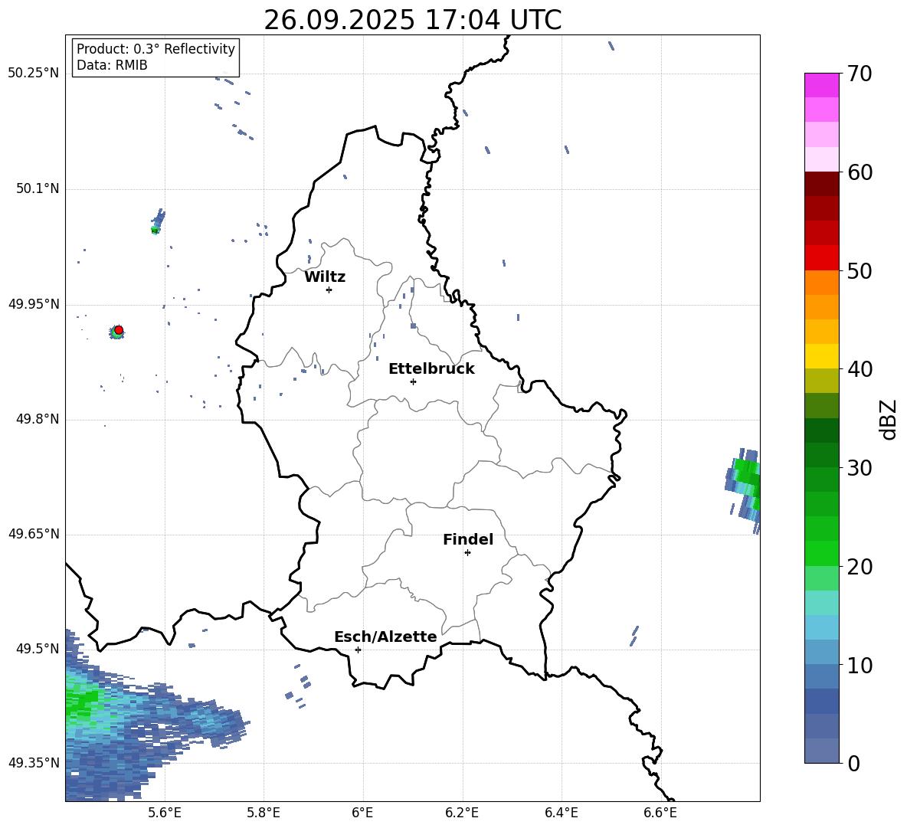Click the 49.5°N latitude label
Viewport: 907px width, 828px height.
tap(37, 648)
